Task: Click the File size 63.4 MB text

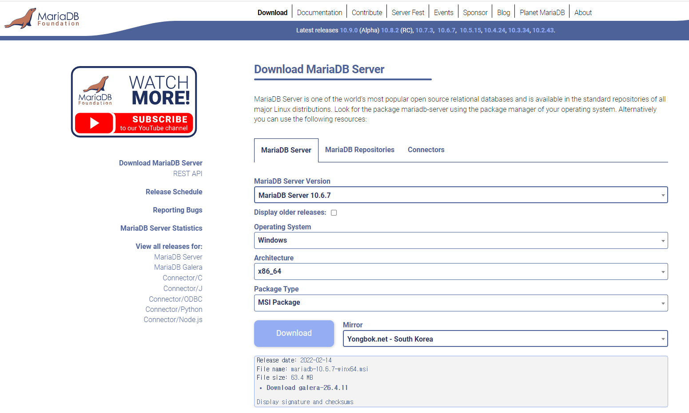Action: pyautogui.click(x=285, y=378)
